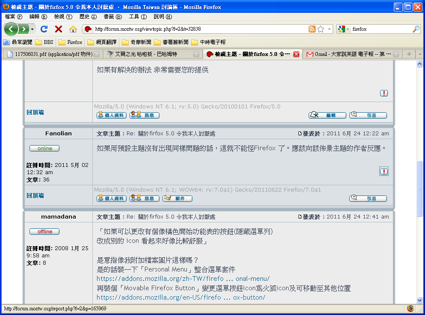
Task: Open the BBS bookmarks folder
Action: [44, 42]
